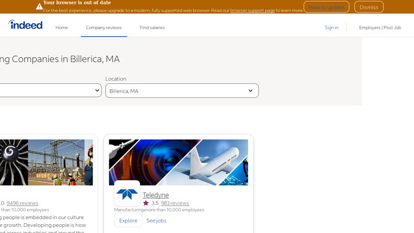Select the Company reviews tab
This screenshot has height=233, width=414.
coord(104,27)
